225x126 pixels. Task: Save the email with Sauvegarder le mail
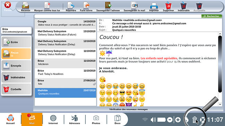pos(134,7)
